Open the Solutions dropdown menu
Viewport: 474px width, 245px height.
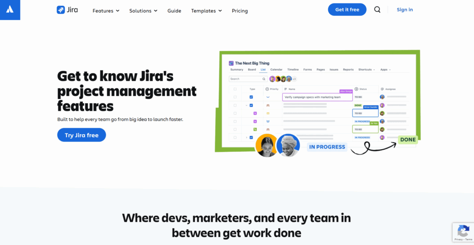[x=143, y=11]
